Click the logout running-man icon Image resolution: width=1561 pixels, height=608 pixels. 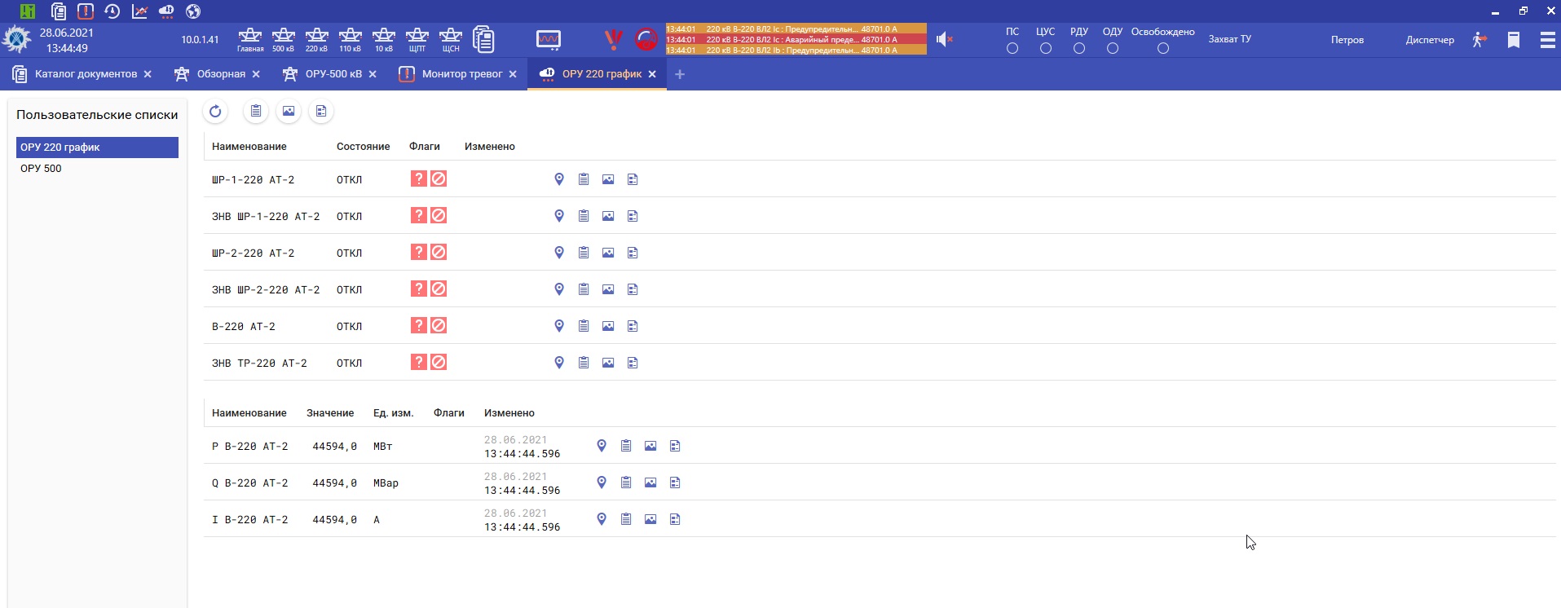[1479, 40]
